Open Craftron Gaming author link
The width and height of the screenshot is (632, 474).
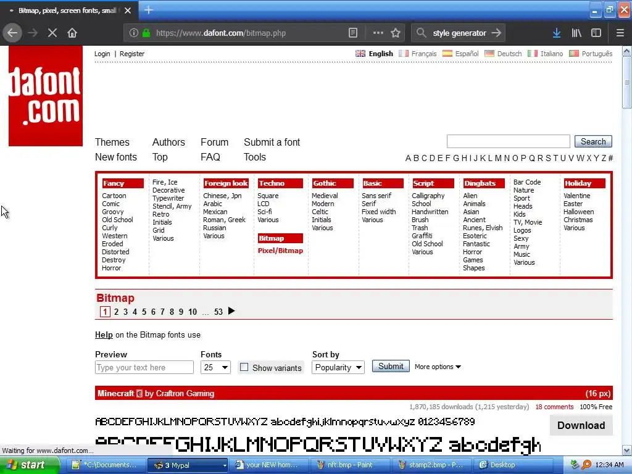click(185, 393)
